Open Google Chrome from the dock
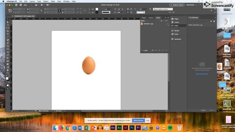 (x=68, y=128)
